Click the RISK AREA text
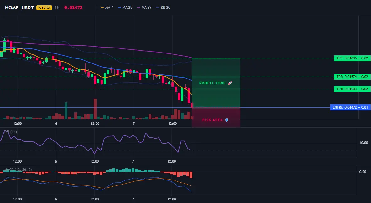This screenshot has height=203, width=371. (x=212, y=120)
